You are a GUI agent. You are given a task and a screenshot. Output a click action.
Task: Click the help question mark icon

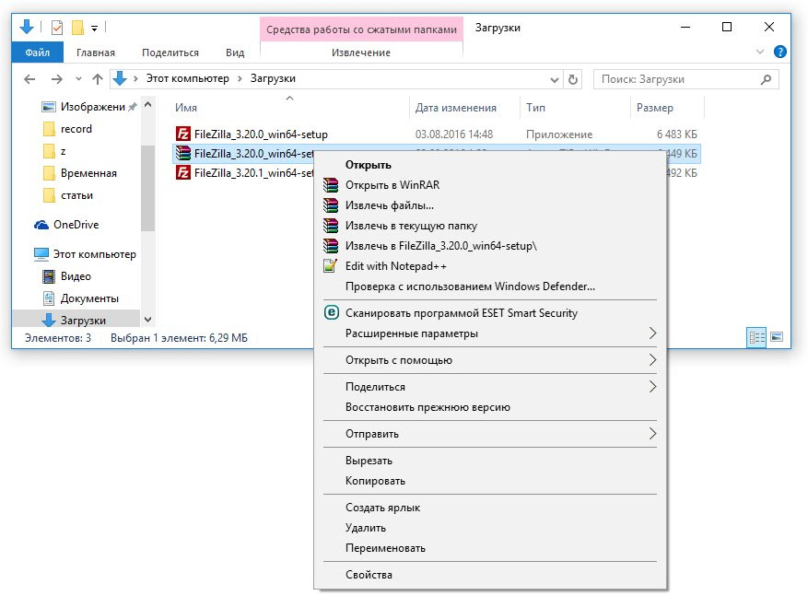click(x=780, y=52)
